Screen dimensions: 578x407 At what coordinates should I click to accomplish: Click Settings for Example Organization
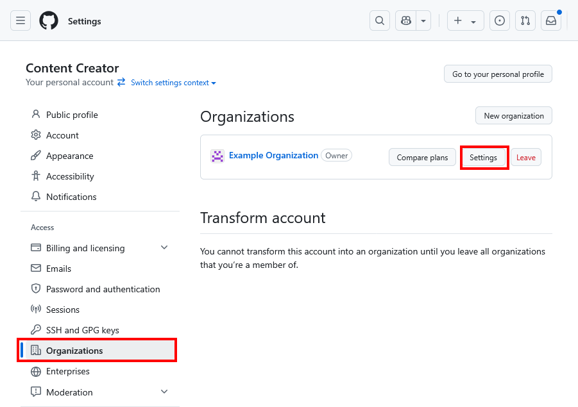[x=483, y=158]
